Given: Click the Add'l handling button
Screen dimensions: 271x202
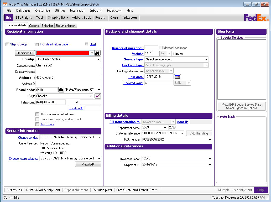Looking at the screenshot, I should (199, 133).
